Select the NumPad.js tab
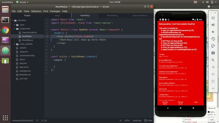 click(x=85, y=15)
